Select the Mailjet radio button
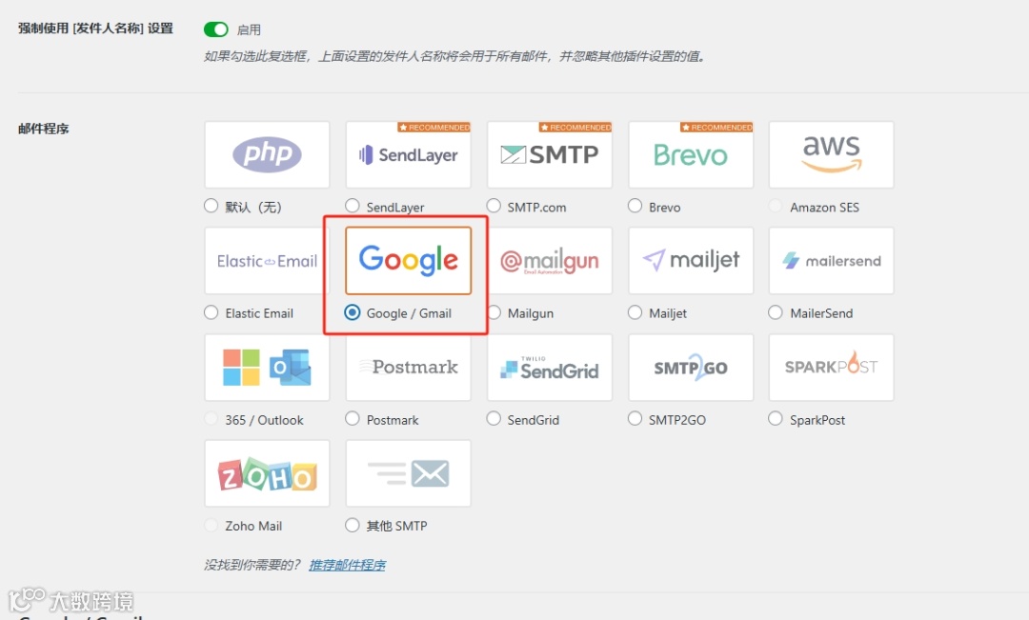1029x620 pixels. [635, 312]
